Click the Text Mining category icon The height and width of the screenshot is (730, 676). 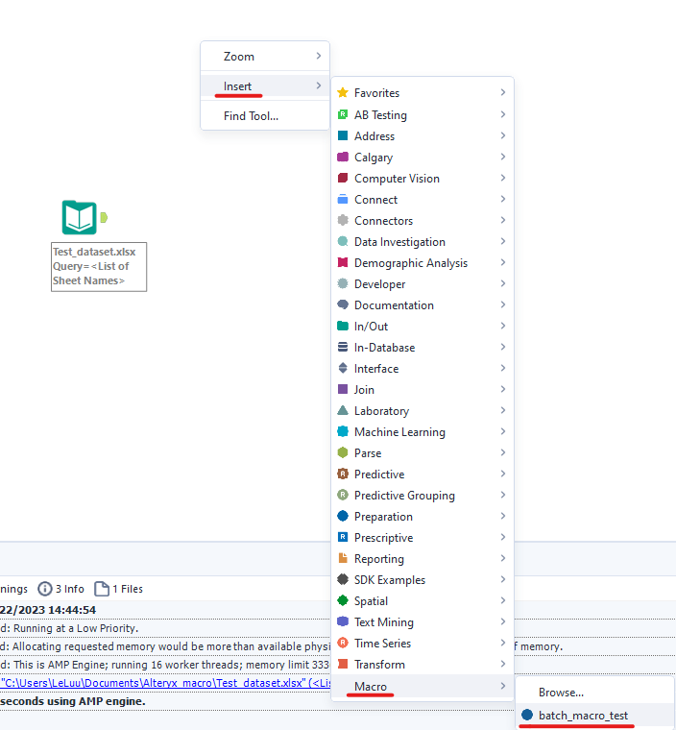click(343, 621)
